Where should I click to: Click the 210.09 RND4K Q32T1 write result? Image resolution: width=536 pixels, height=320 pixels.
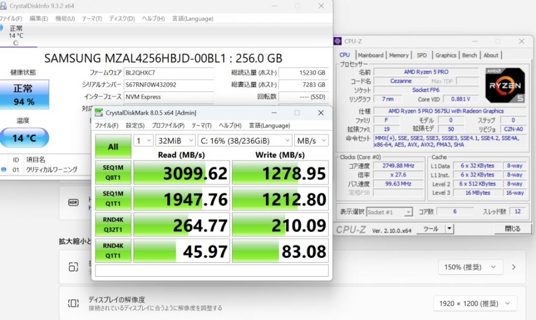point(280,224)
